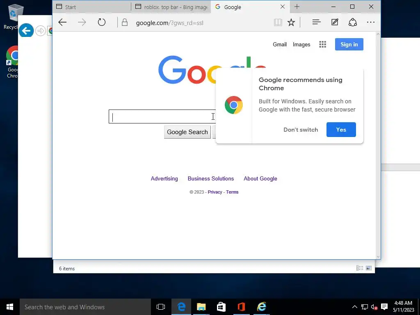Click forward arrow in Internet Explorer window
420x315 pixels.
(41, 31)
